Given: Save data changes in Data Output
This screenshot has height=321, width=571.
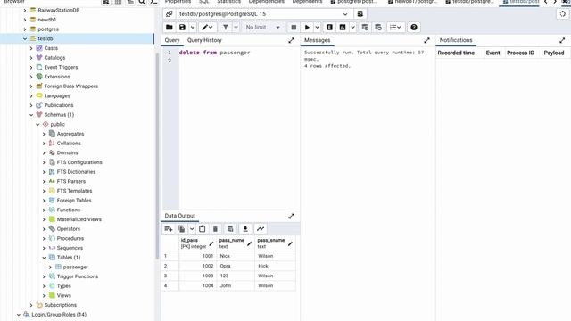Looking at the screenshot, I should tap(230, 228).
